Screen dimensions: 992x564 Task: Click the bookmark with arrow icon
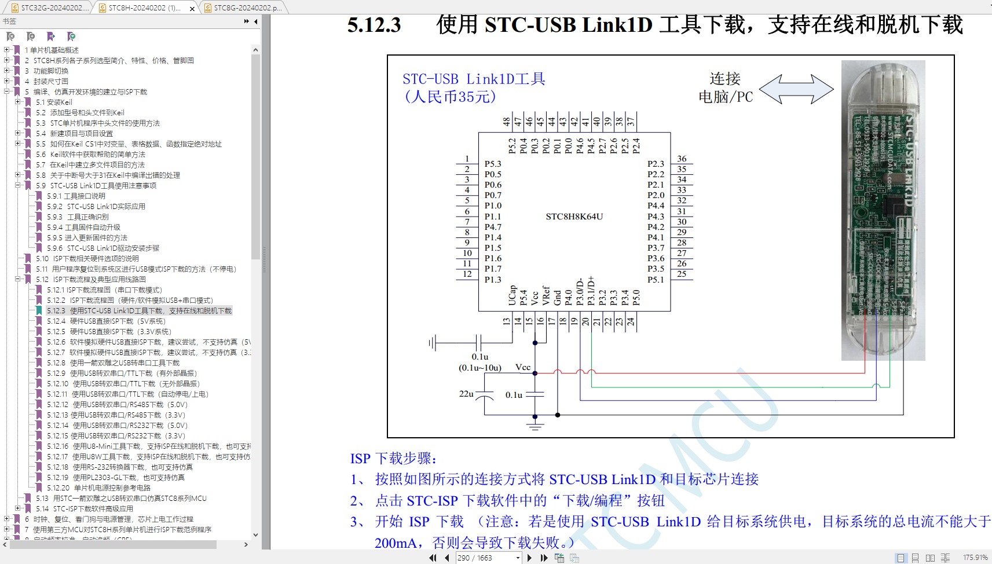(51, 36)
